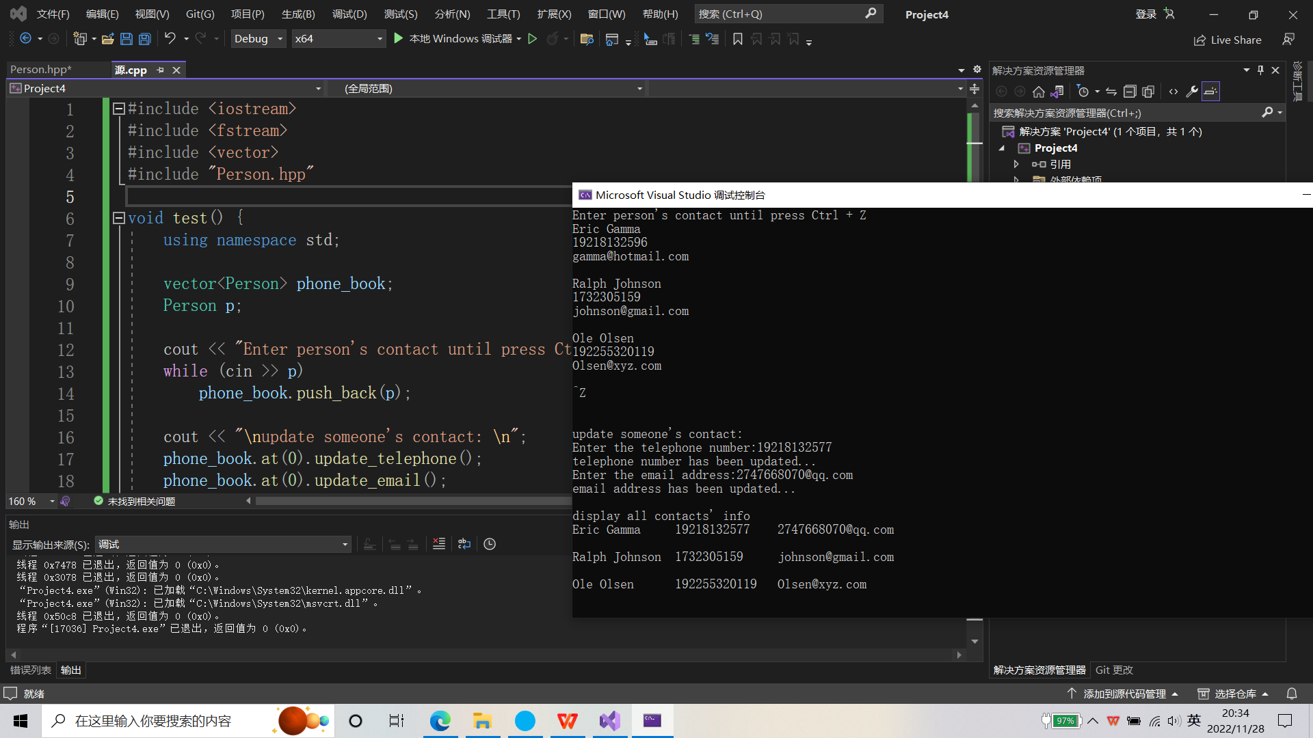Switch to the Person.hpp tab
1313x738 pixels.
(41, 70)
